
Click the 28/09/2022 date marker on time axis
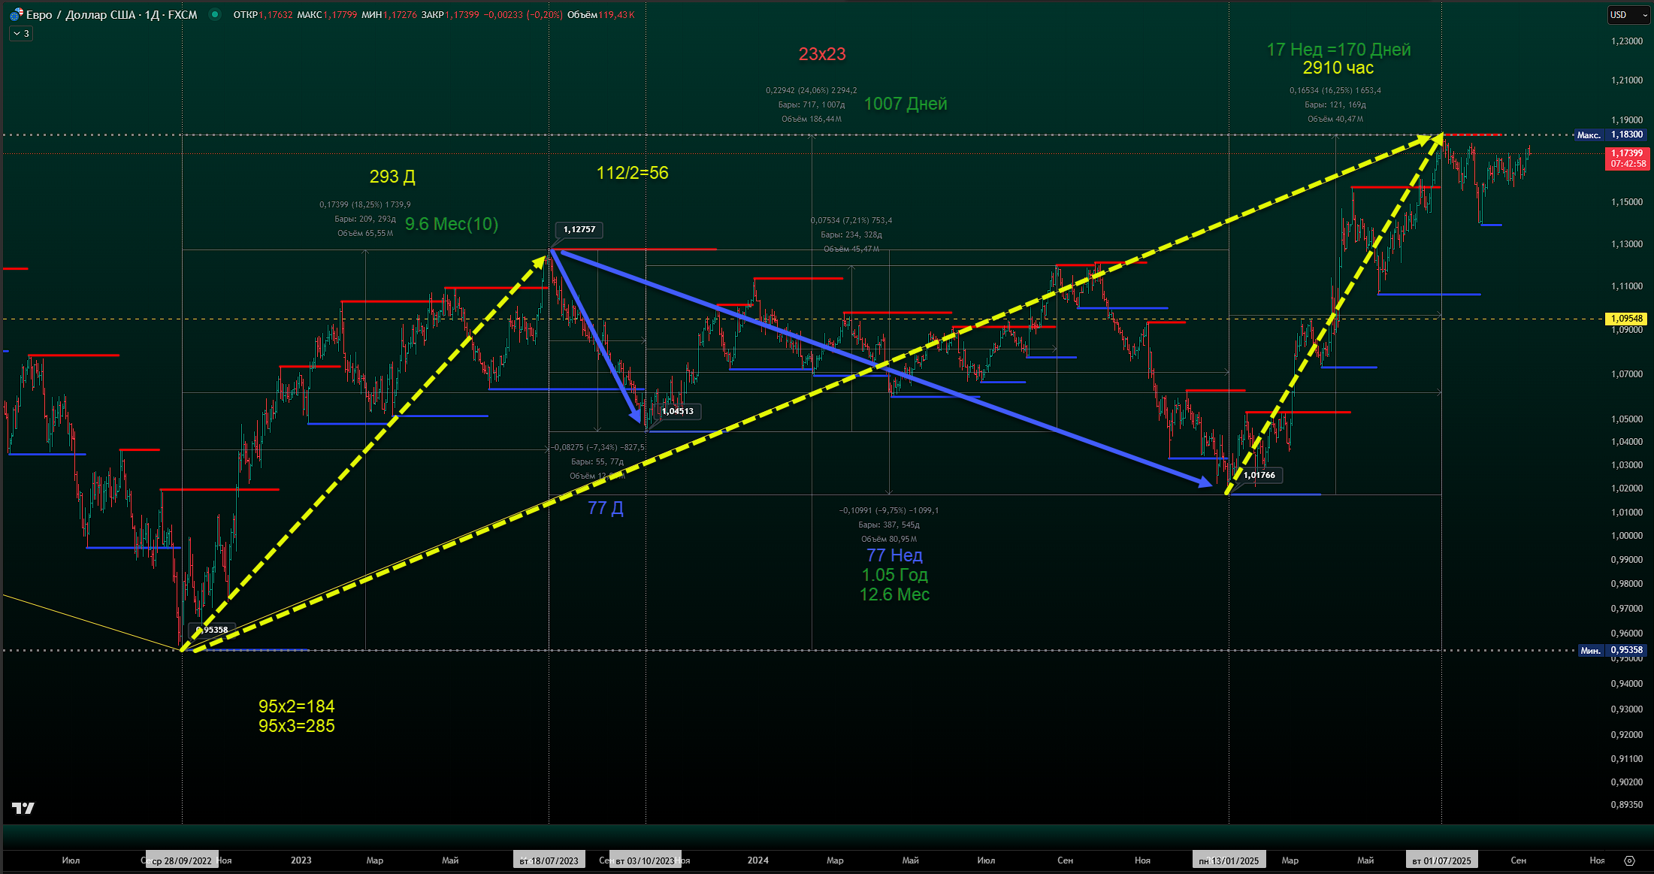[x=182, y=860]
